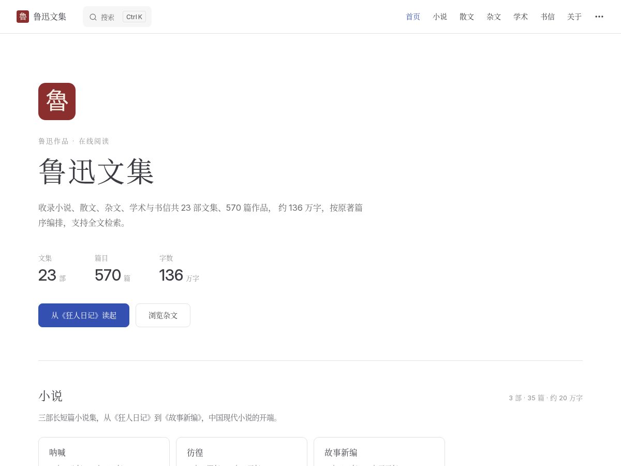The height and width of the screenshot is (466, 621).
Task: Click the search magnifier icon
Action: pos(93,17)
